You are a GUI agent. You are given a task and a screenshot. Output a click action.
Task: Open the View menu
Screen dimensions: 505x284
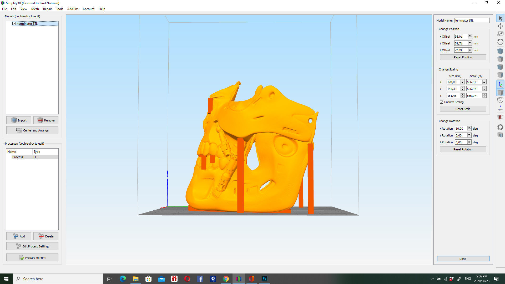click(24, 9)
